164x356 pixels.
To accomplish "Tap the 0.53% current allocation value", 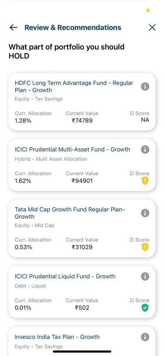I will coord(23,247).
